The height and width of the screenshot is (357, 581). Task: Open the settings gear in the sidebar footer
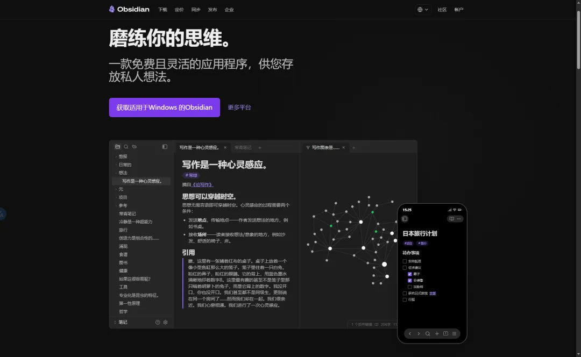coord(166,322)
